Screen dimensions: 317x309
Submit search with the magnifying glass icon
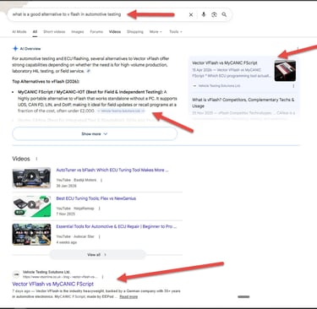click(224, 14)
